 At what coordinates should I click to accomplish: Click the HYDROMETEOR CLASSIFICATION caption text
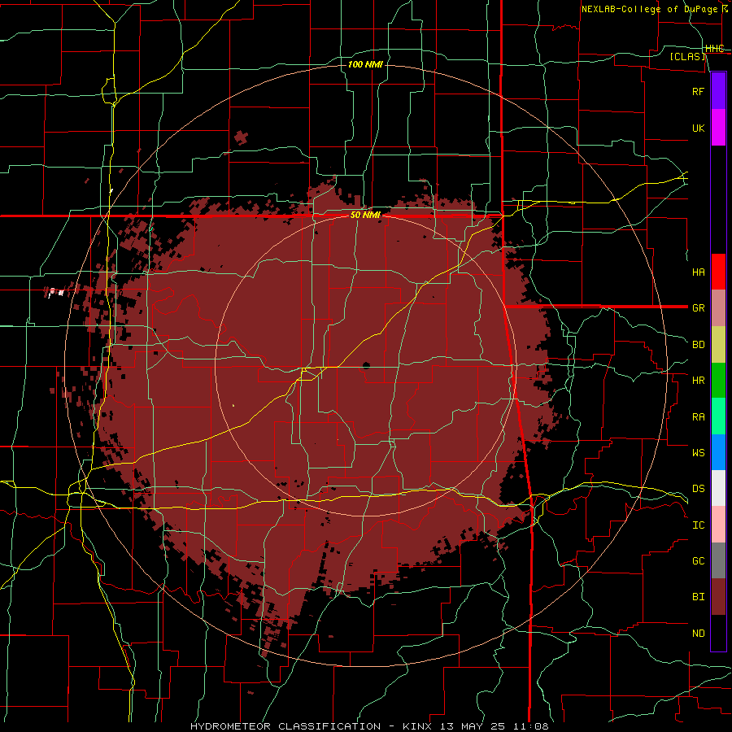point(285,726)
